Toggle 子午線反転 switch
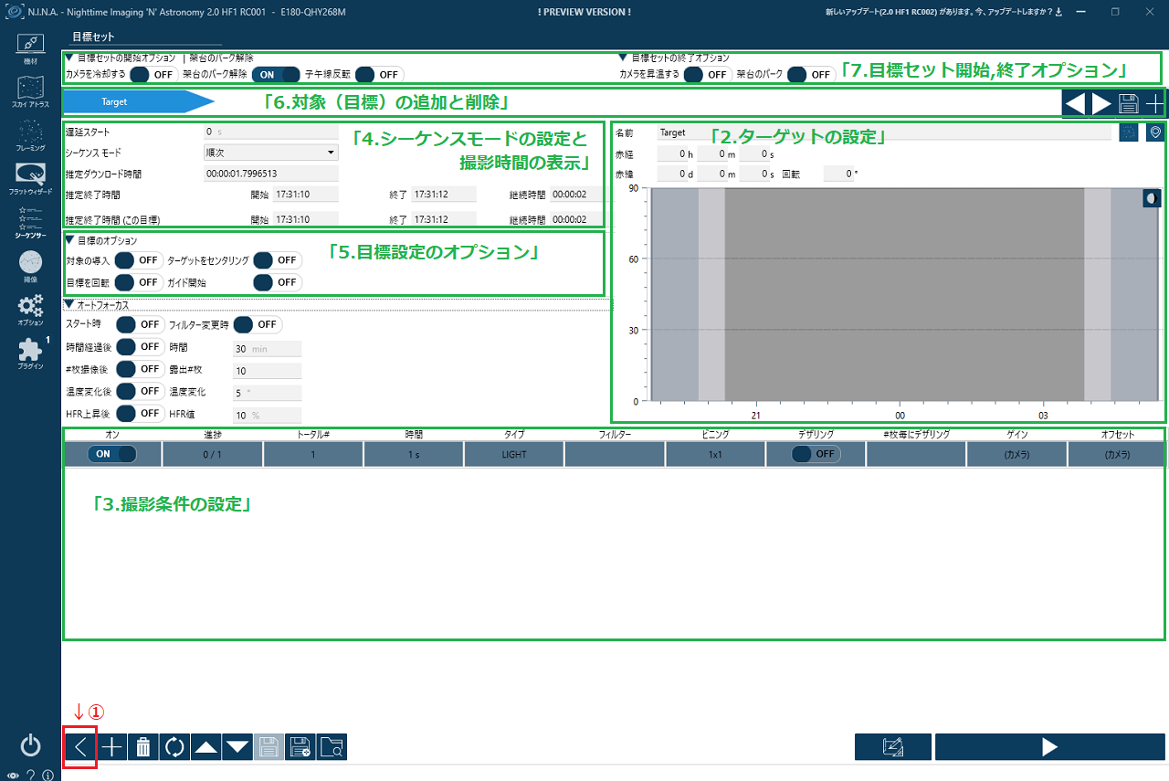This screenshot has height=781, width=1169. click(x=379, y=74)
